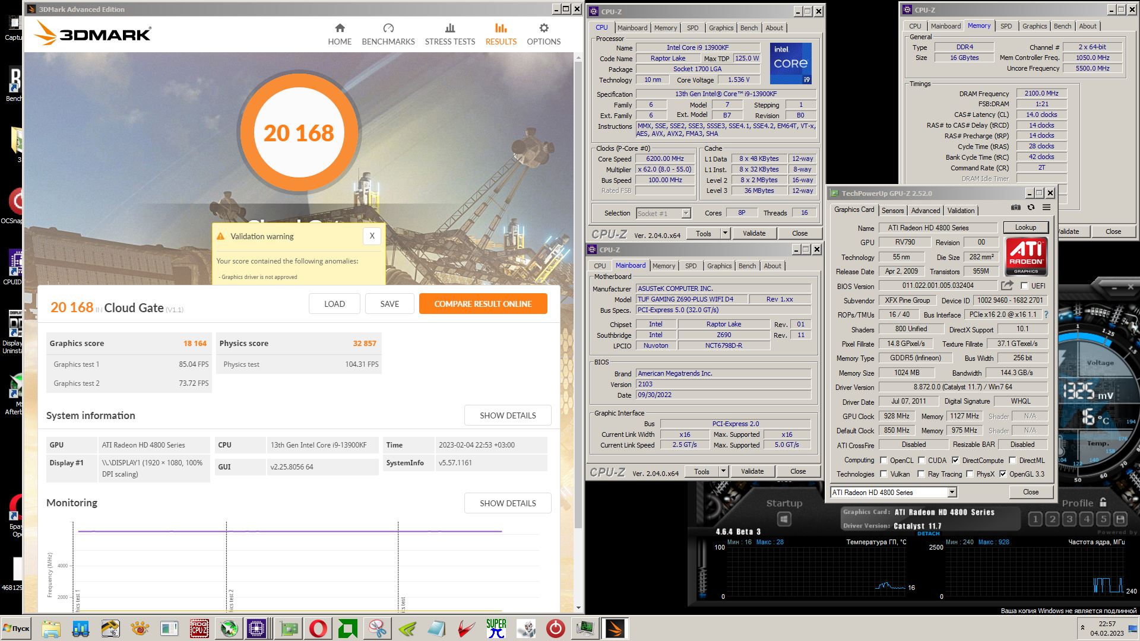Save the profile with the Afterburner floppy icon
The image size is (1140, 641).
point(1120,519)
